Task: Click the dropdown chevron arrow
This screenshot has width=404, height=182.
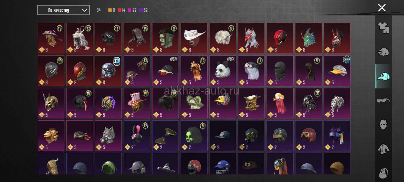Action: (84, 10)
